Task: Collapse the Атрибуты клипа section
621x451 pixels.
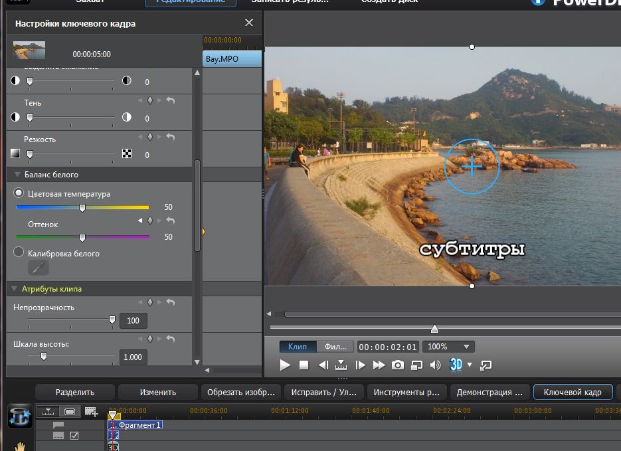Action: pyautogui.click(x=15, y=289)
